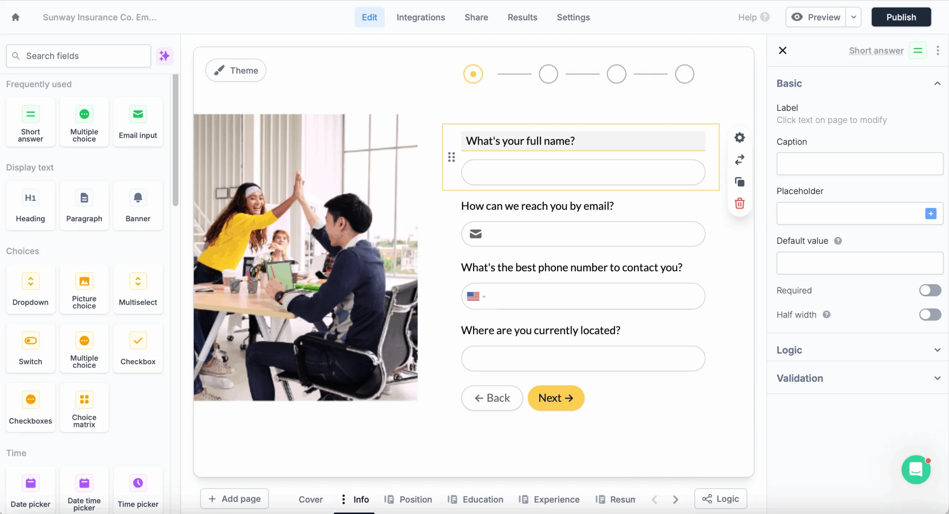This screenshot has height=514, width=949.
Task: Add a Picture choice field
Action: pyautogui.click(x=84, y=289)
